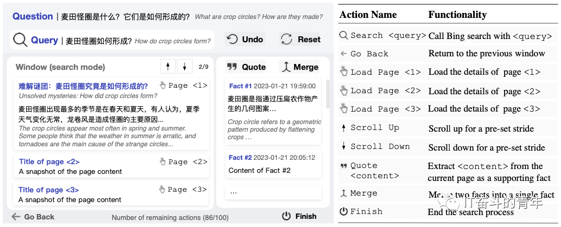Click the magnifying glass Query icon
The width and height of the screenshot is (561, 227).
point(20,40)
